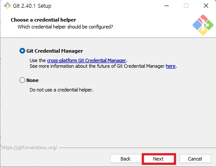Continue with the Next button

pos(159,159)
